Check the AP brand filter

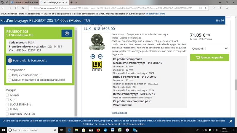coord(7,100)
